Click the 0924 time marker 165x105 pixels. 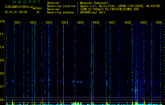pos(65,23)
